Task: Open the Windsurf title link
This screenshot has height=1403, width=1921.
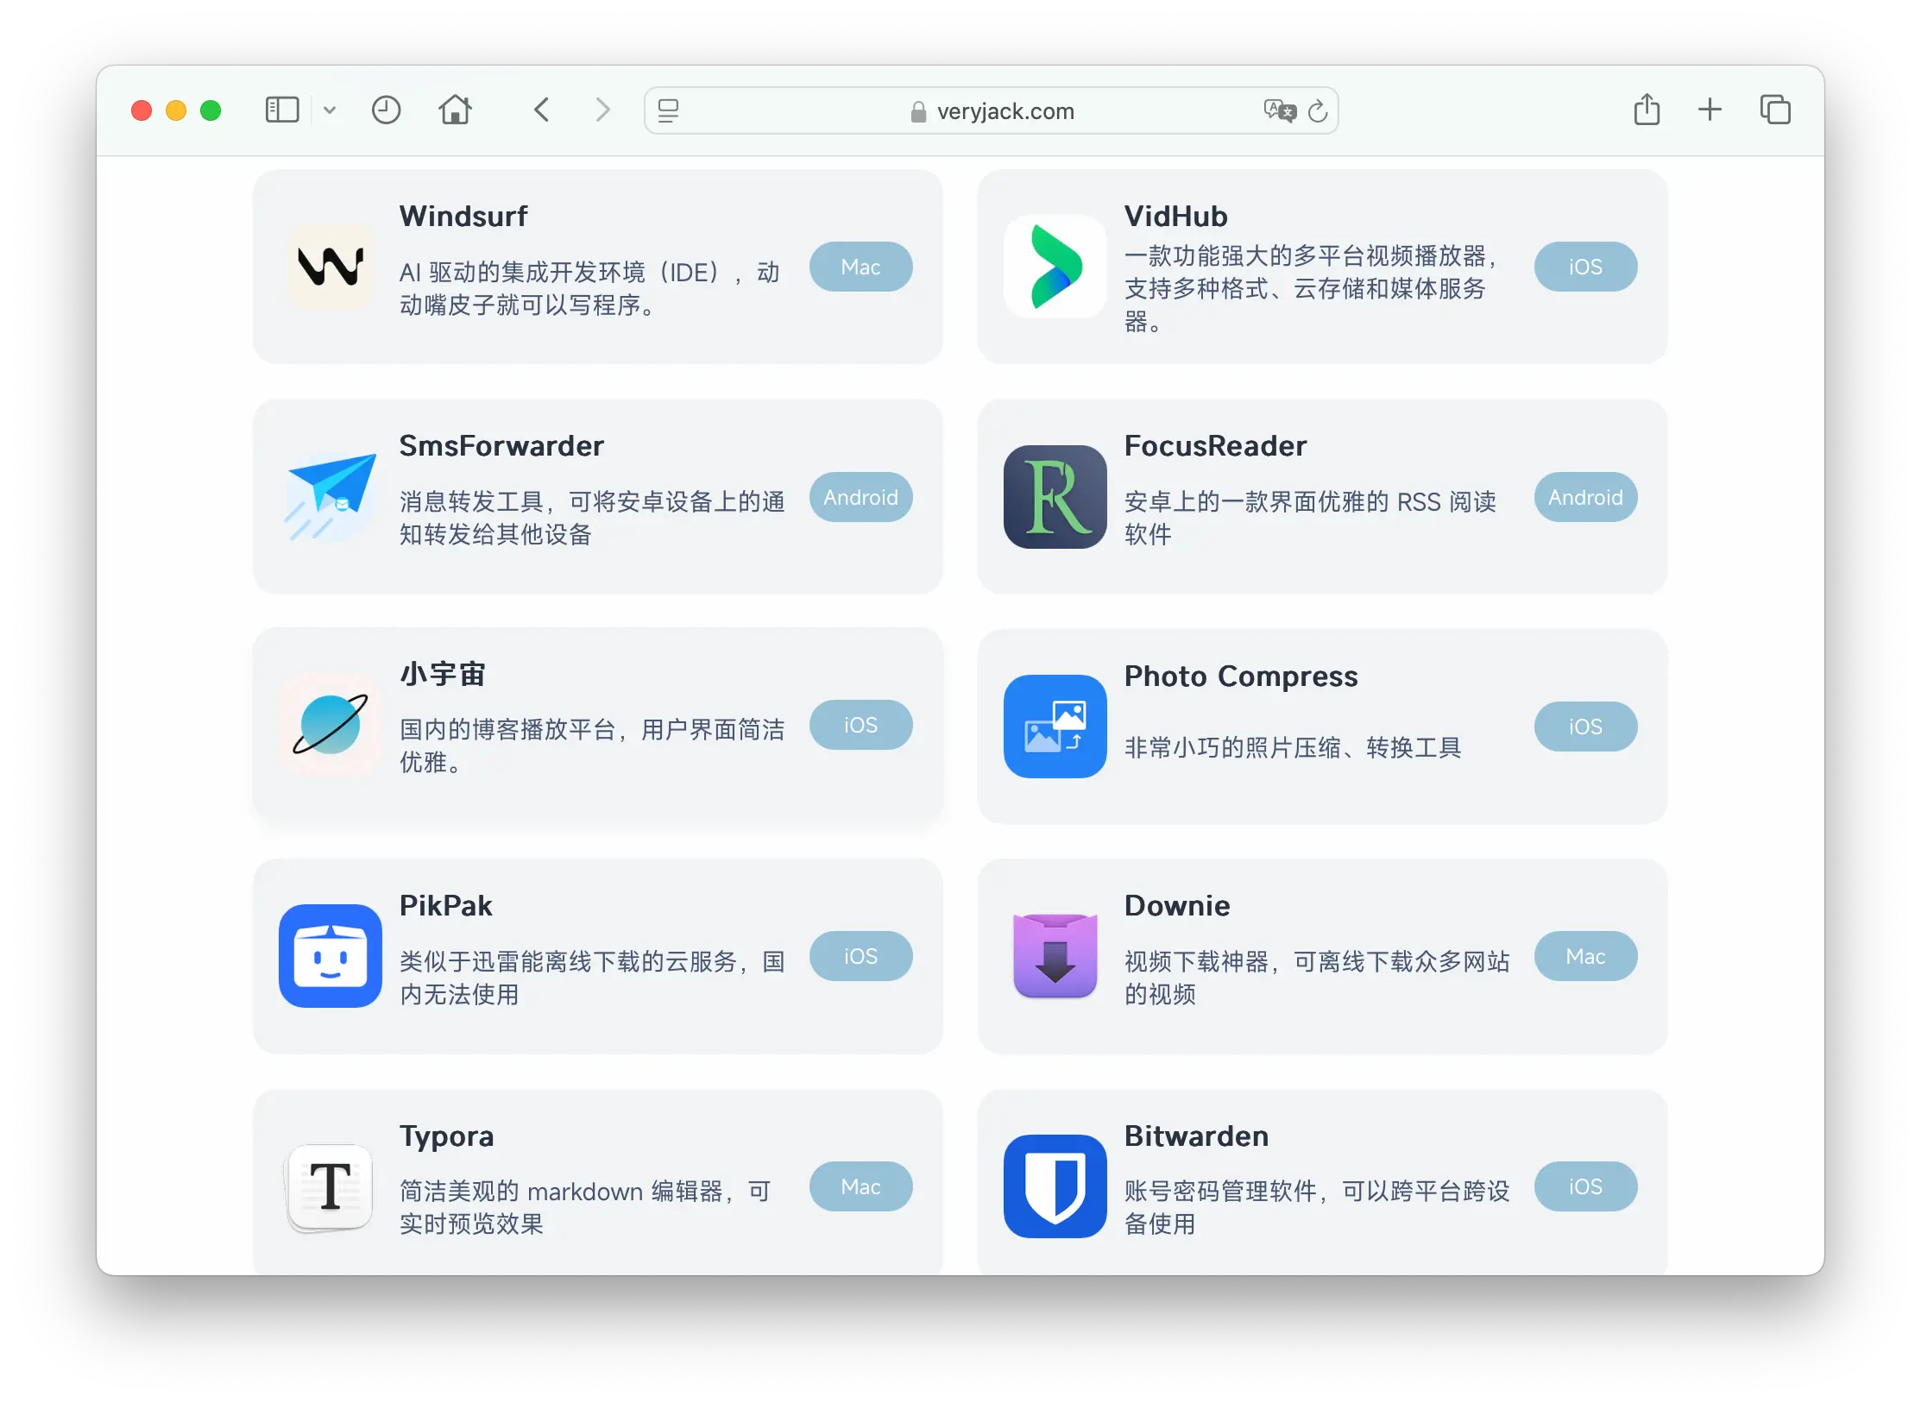Action: click(463, 216)
